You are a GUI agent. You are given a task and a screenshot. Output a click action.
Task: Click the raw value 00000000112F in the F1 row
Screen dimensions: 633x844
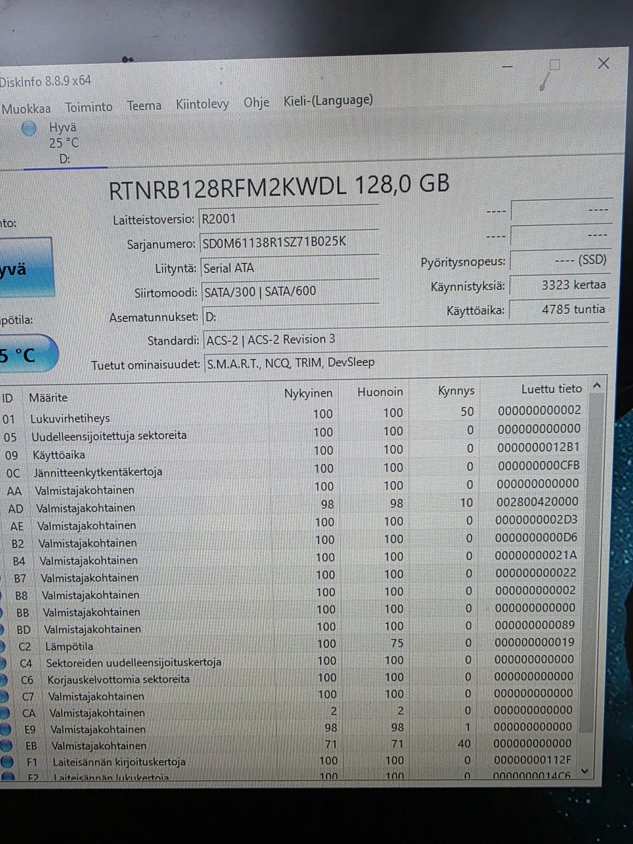tap(533, 760)
